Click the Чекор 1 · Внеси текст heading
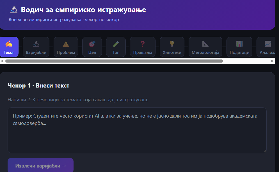279x172 pixels. coord(38,86)
